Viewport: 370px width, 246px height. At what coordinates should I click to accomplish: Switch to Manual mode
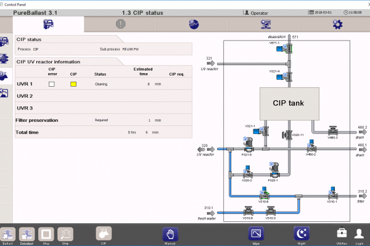170,234
